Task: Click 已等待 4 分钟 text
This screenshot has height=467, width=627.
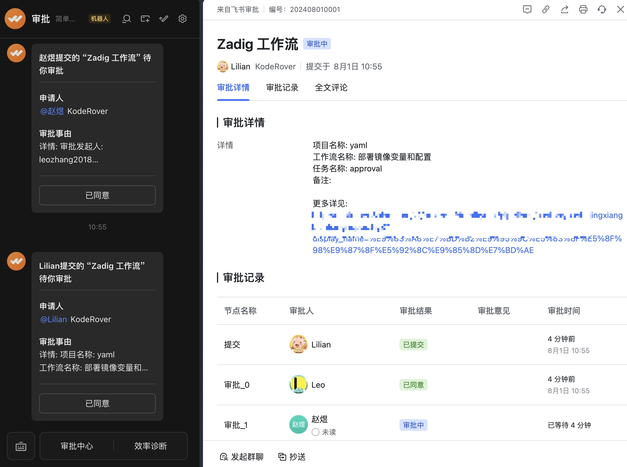Action: pos(569,425)
